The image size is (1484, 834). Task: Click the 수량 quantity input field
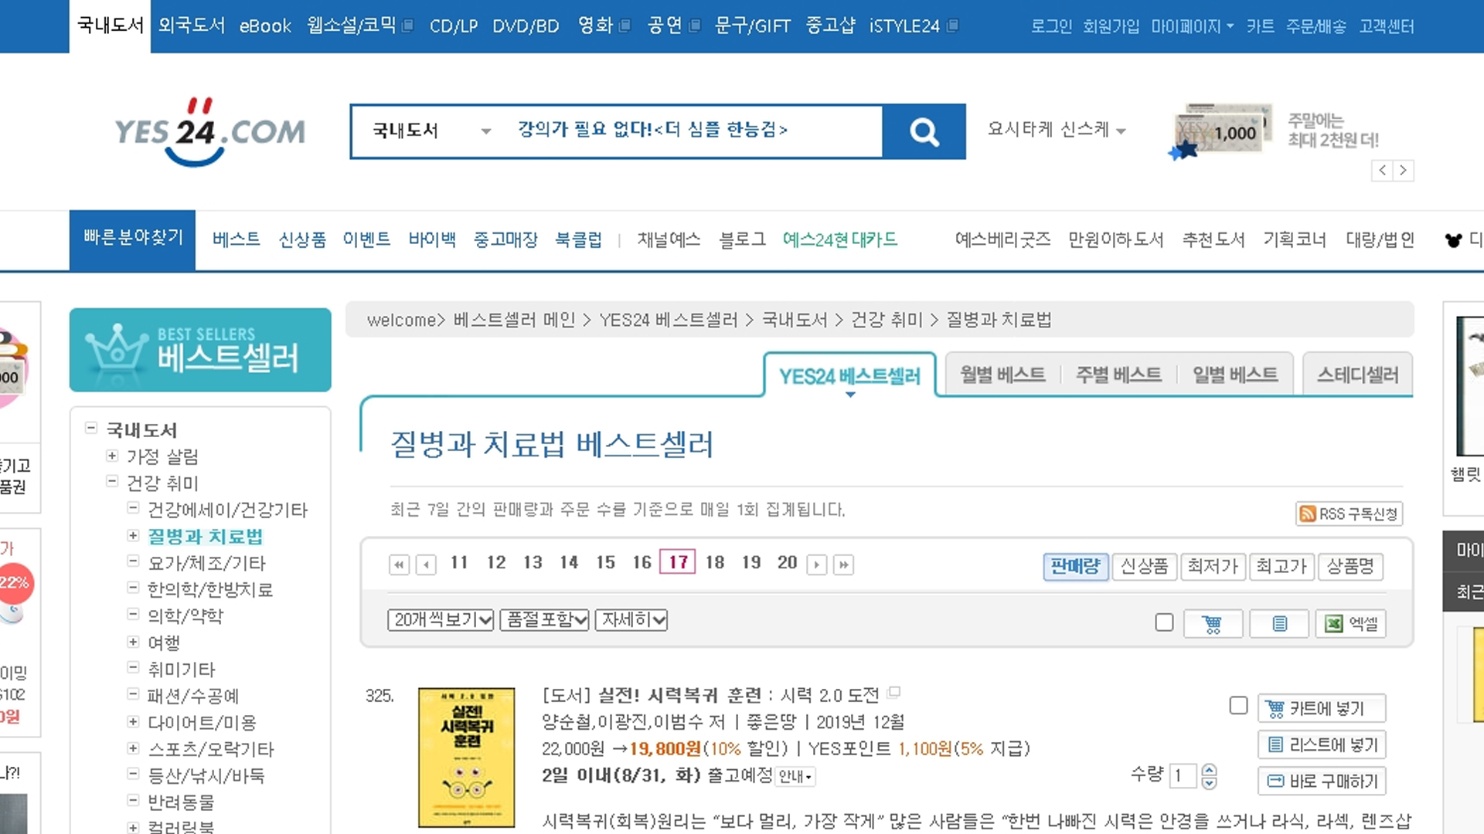point(1183,776)
